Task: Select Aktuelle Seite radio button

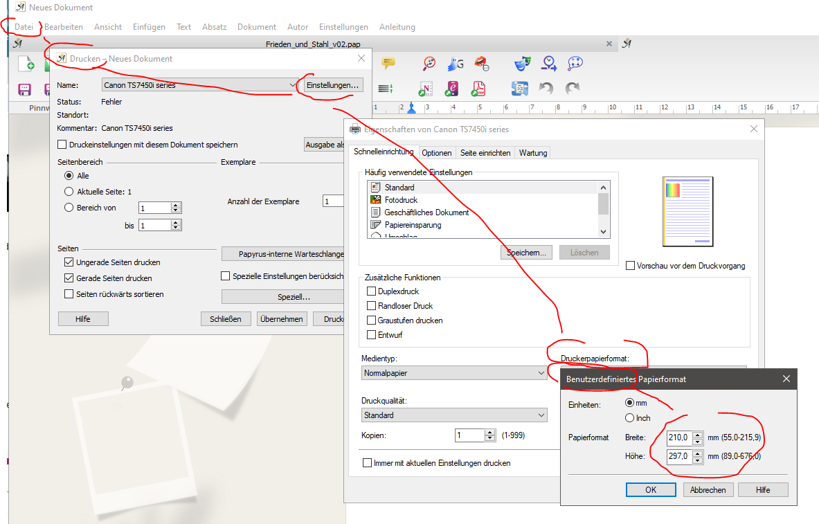Action: point(69,192)
